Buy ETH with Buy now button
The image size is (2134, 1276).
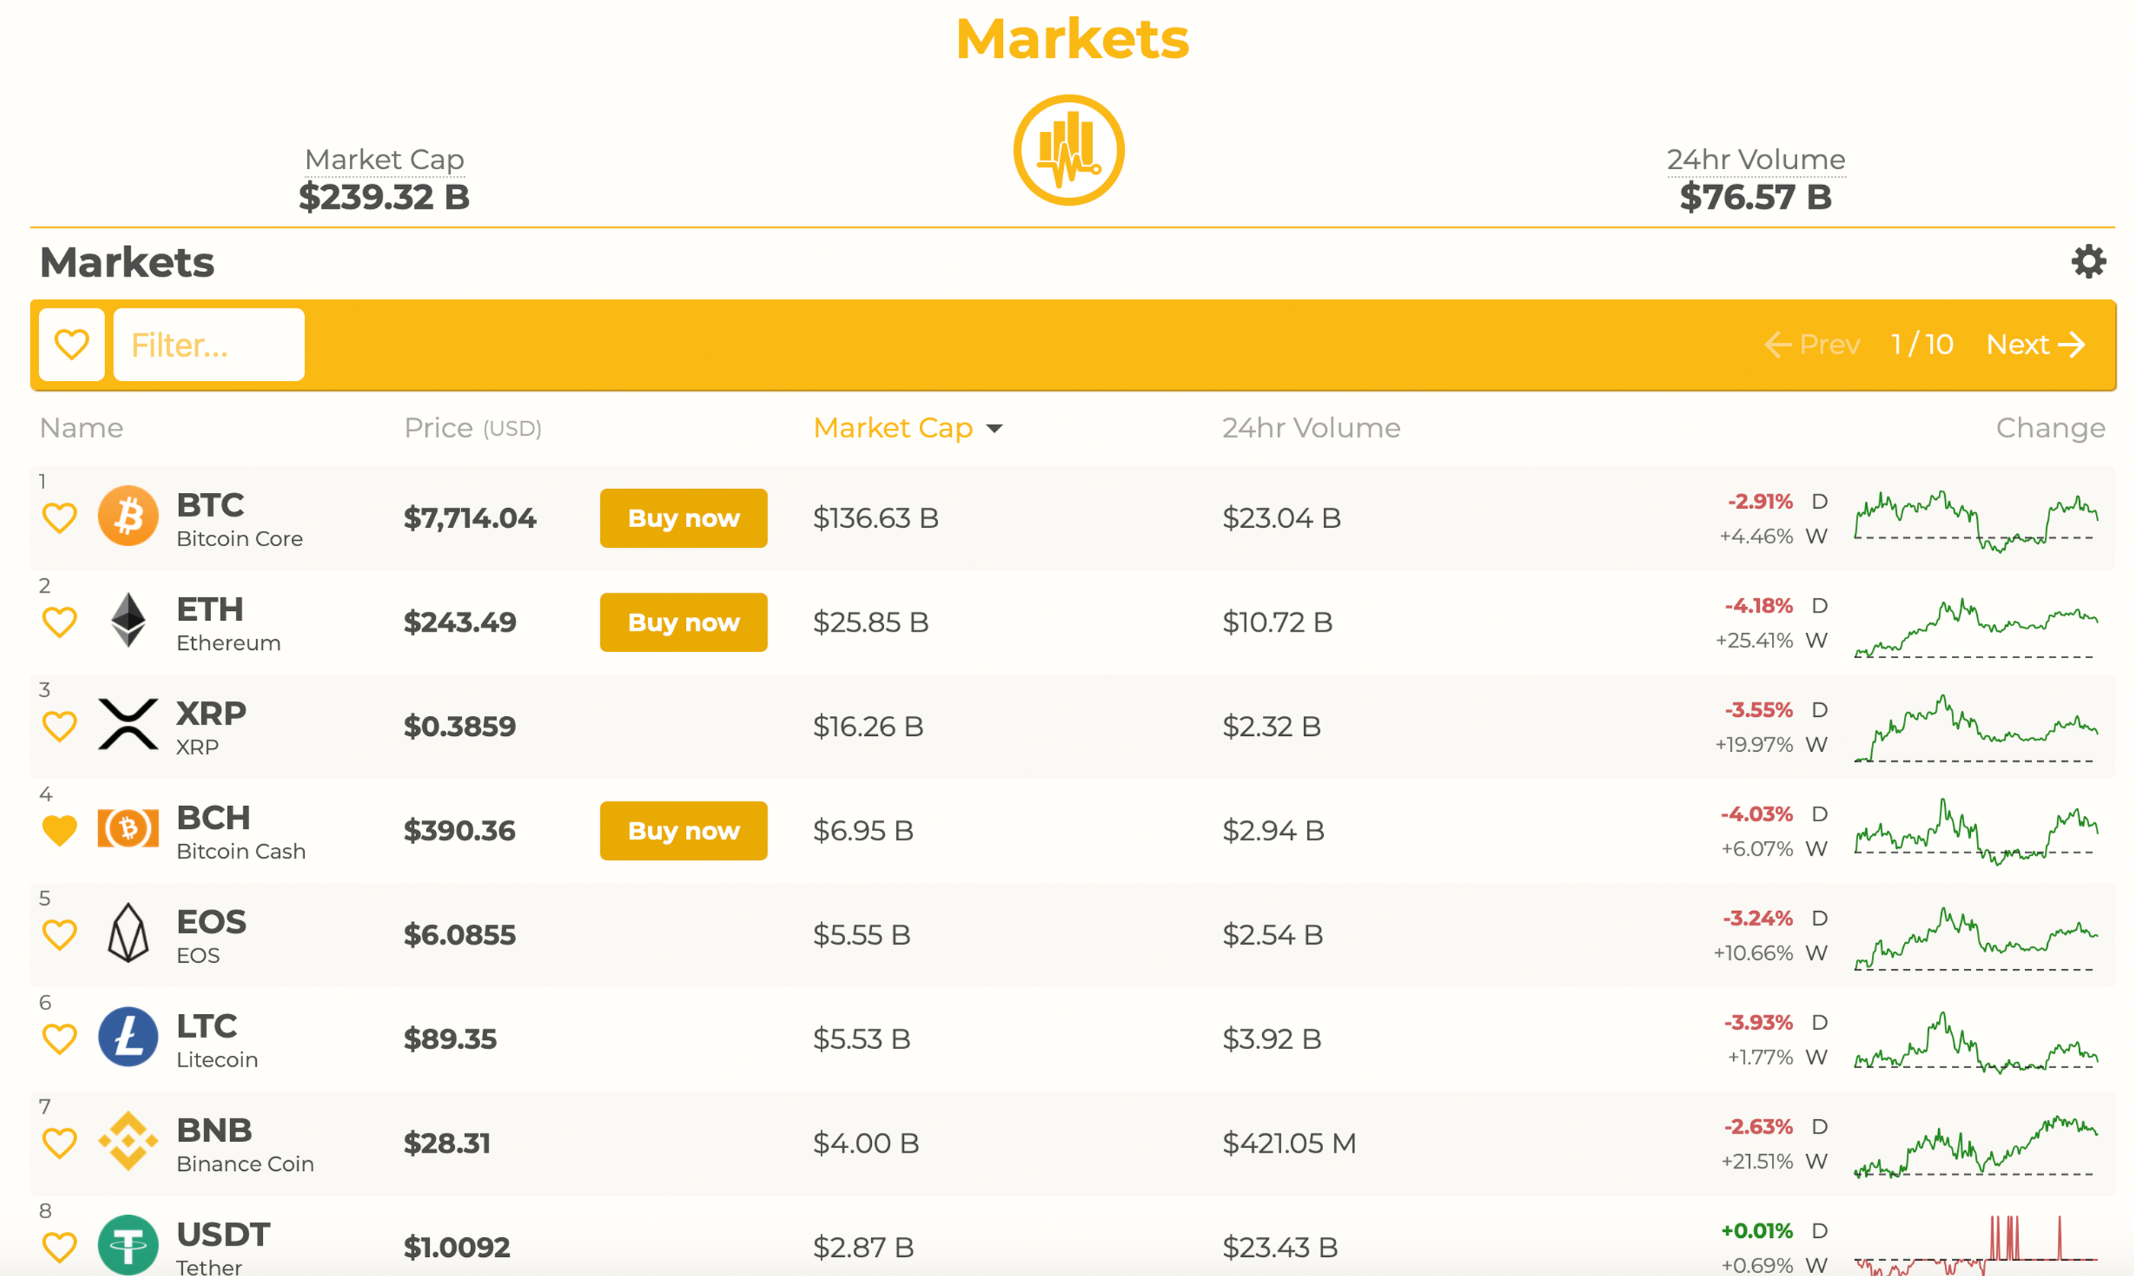tap(684, 622)
